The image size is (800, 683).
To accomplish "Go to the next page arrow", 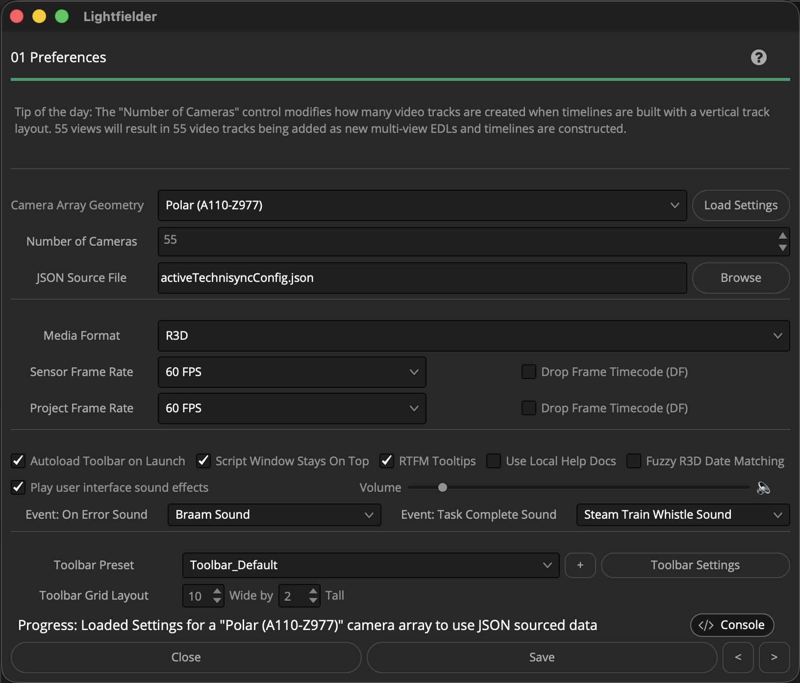I will coord(774,657).
